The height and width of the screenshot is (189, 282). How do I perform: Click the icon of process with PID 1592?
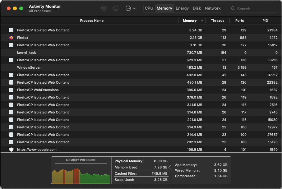pyautogui.click(x=11, y=97)
